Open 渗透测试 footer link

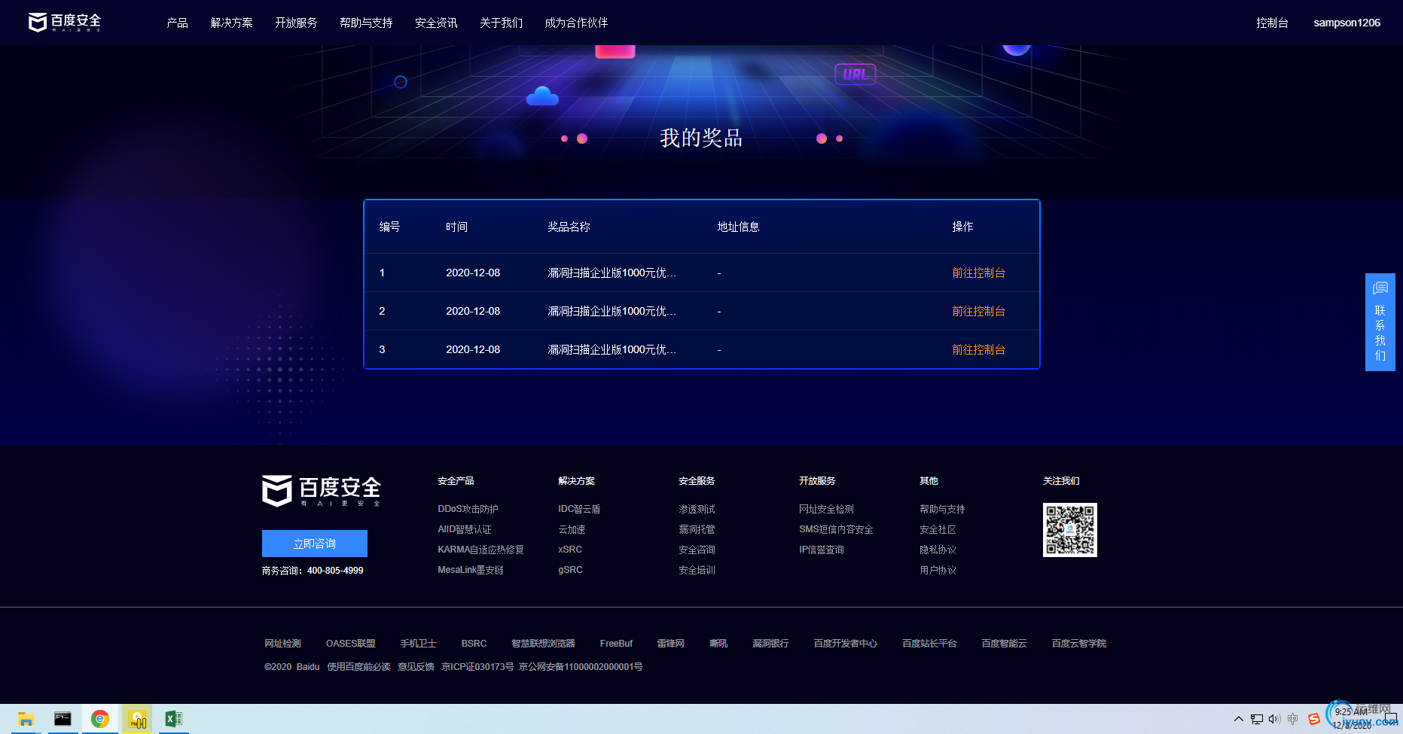697,509
